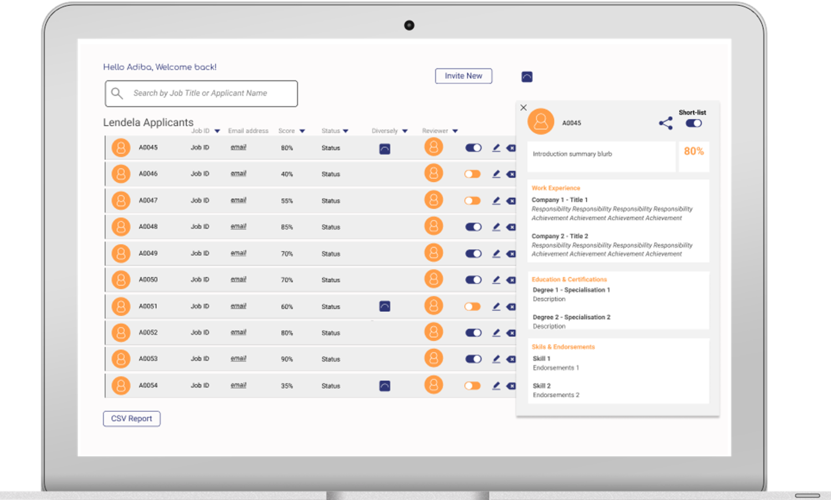This screenshot has height=500, width=831.
Task: Click the Diversely logo next to Invite New
Action: click(527, 76)
